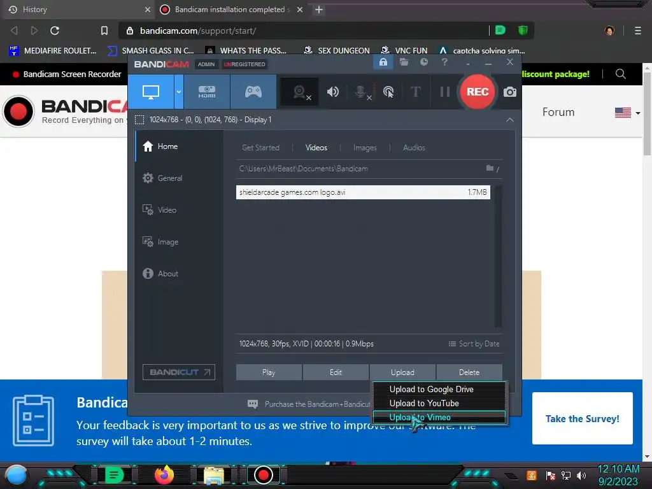The height and width of the screenshot is (489, 652).
Task: Click the Purchase Bandicam+Bandicut message
Action: tap(317, 404)
